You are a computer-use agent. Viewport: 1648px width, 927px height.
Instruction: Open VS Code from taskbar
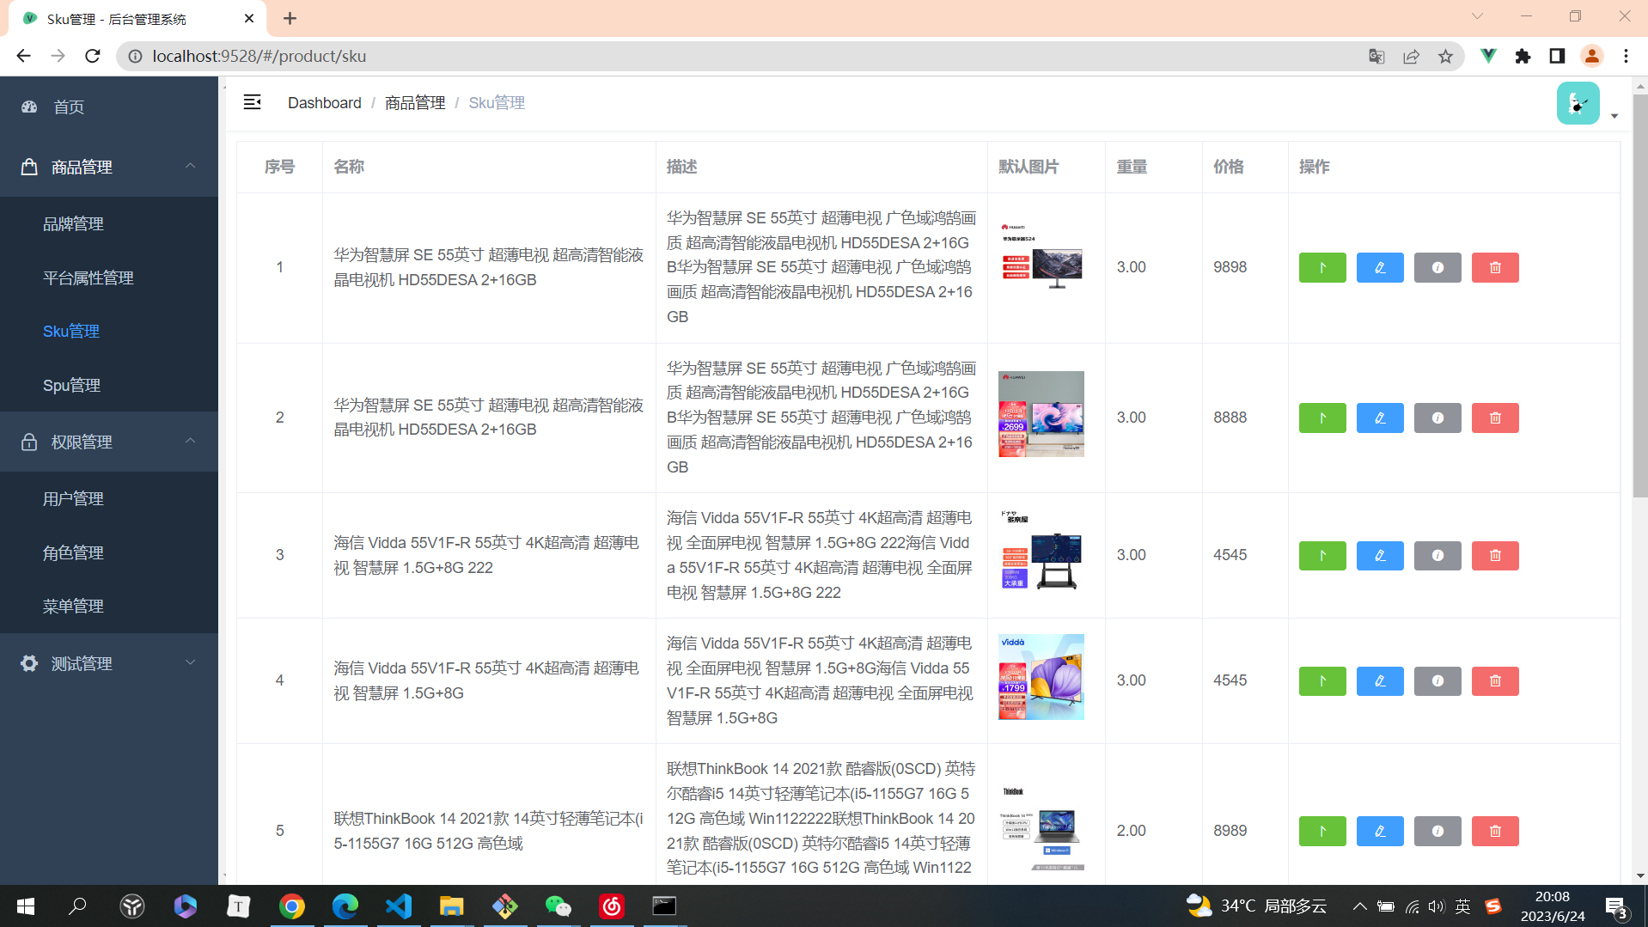[x=399, y=906]
